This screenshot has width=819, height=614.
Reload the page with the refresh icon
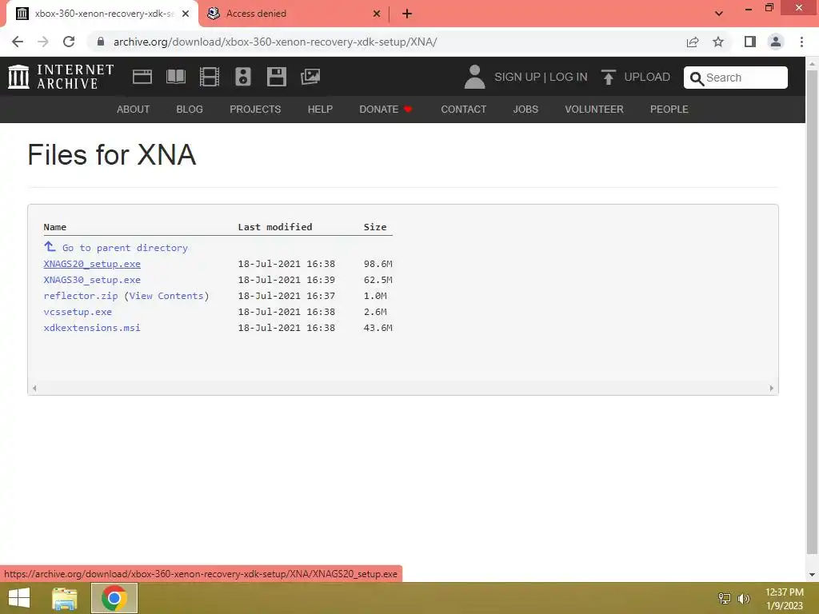[69, 42]
